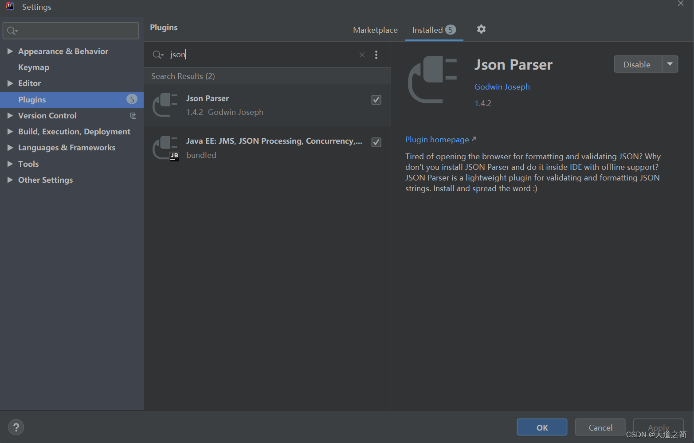This screenshot has height=443, width=694.
Task: Uncheck the Java EE JSON Processing checkbox
Action: pos(376,142)
